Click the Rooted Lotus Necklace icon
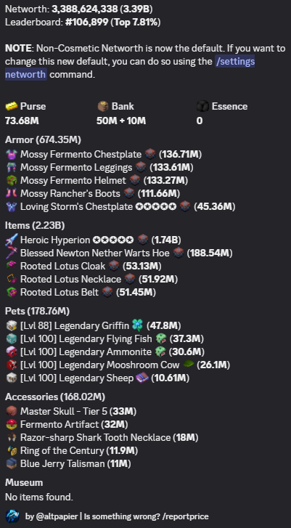This screenshot has height=528, width=291. (x=12, y=279)
